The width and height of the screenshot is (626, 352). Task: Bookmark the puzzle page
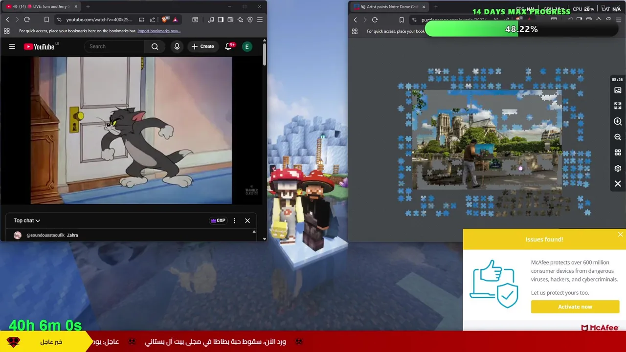click(x=402, y=20)
